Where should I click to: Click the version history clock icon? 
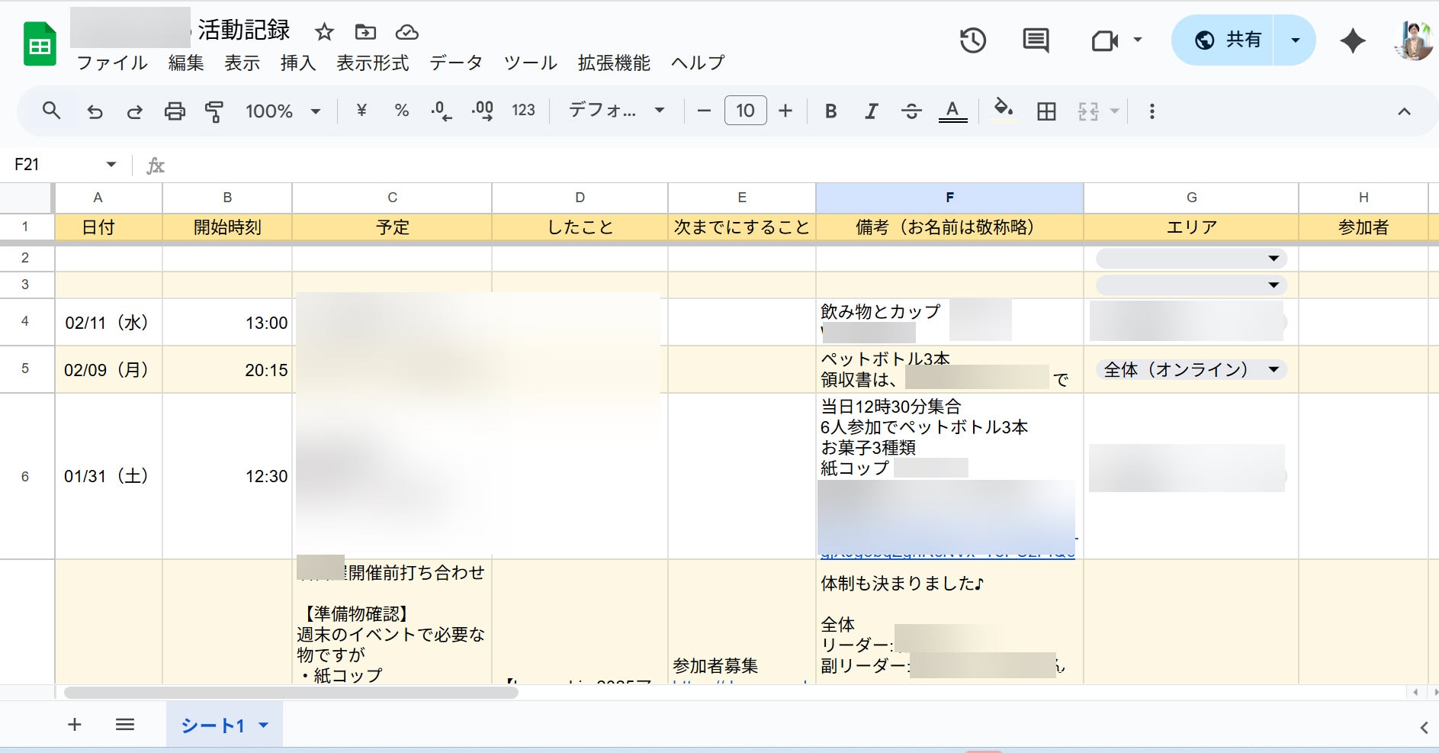[x=972, y=40]
